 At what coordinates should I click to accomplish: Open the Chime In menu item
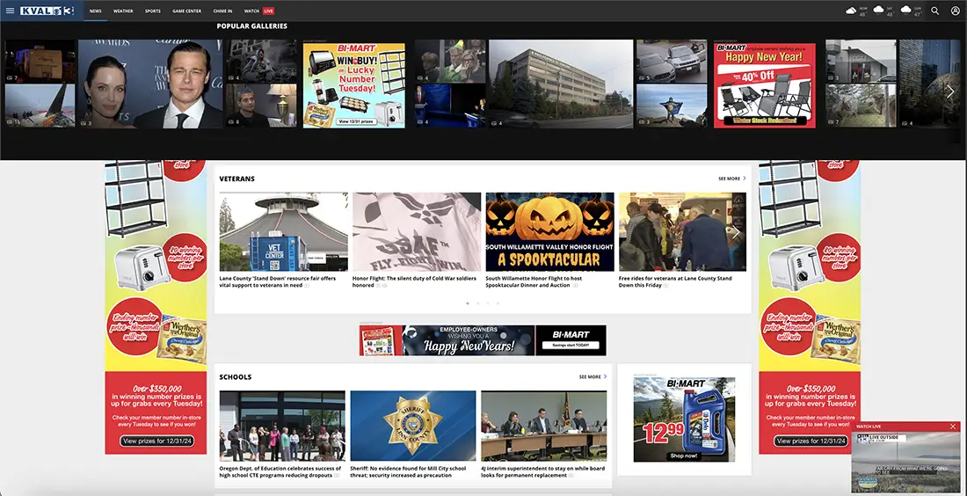(222, 11)
